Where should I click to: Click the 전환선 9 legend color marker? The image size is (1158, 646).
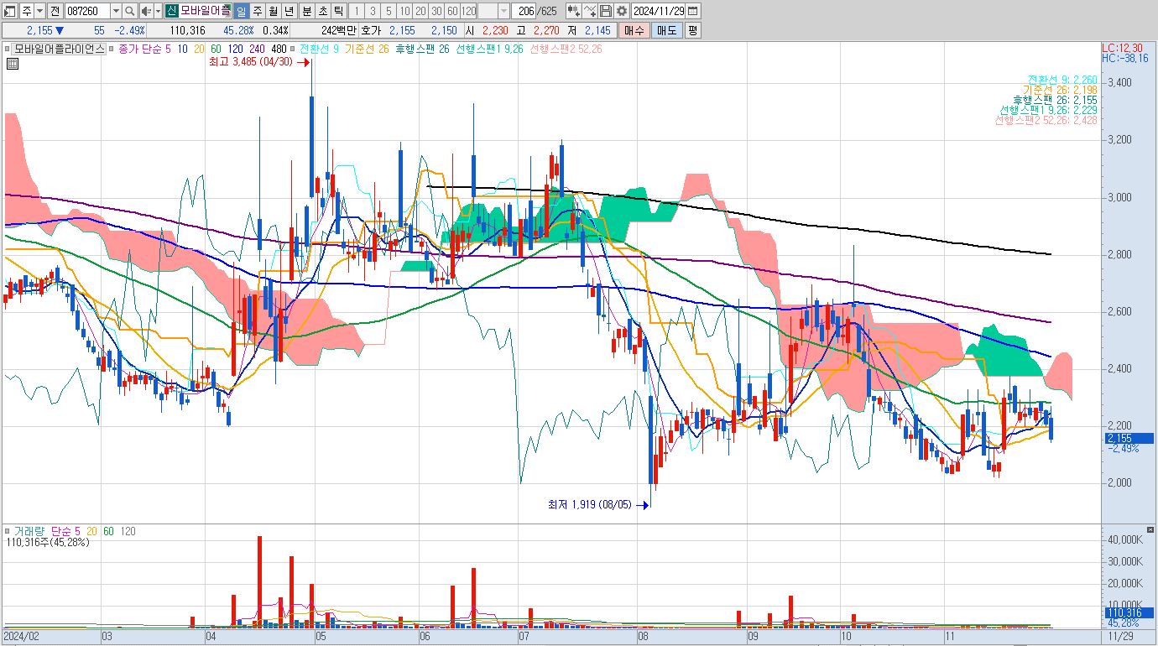pos(294,49)
